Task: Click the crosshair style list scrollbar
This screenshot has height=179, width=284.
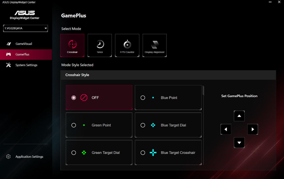Action: click(x=204, y=91)
